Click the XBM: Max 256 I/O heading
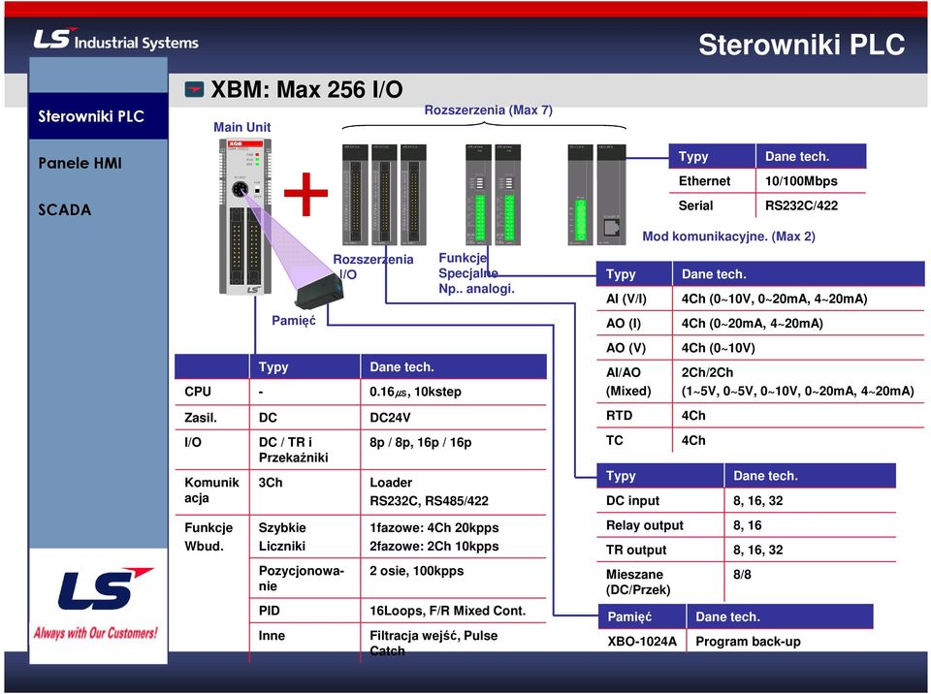This screenshot has height=694, width=931. coord(307,89)
